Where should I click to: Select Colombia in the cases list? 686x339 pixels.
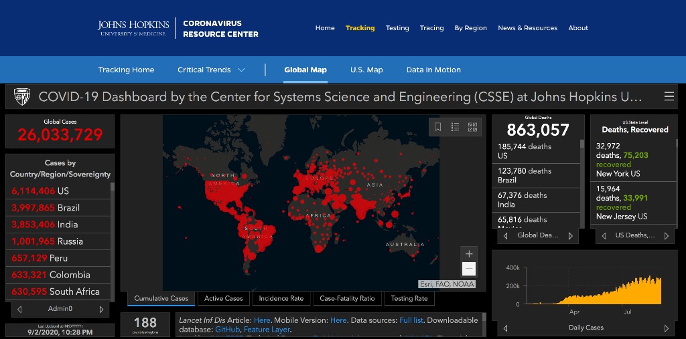coord(58,275)
